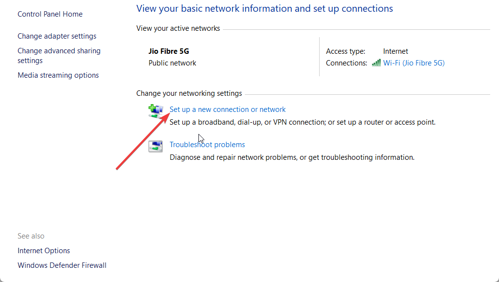Click the Change your networking settings heading
Screen dimensions: 499x282
[x=189, y=93]
